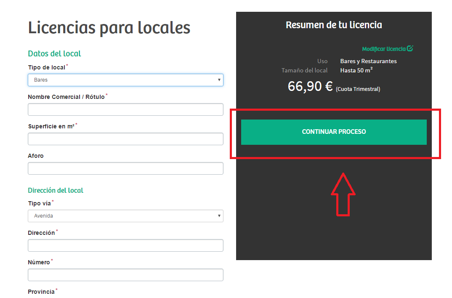Image resolution: width=452 pixels, height=298 pixels.
Task: Click inside the Nombre Comercial / Rótulo field
Action: [125, 109]
